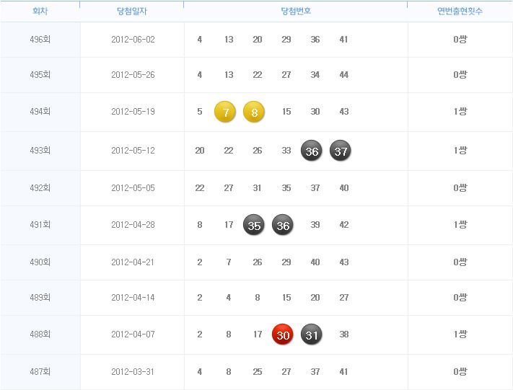Click the 1쌍 value in 494회 row
This screenshot has width=513, height=390.
[x=460, y=112]
